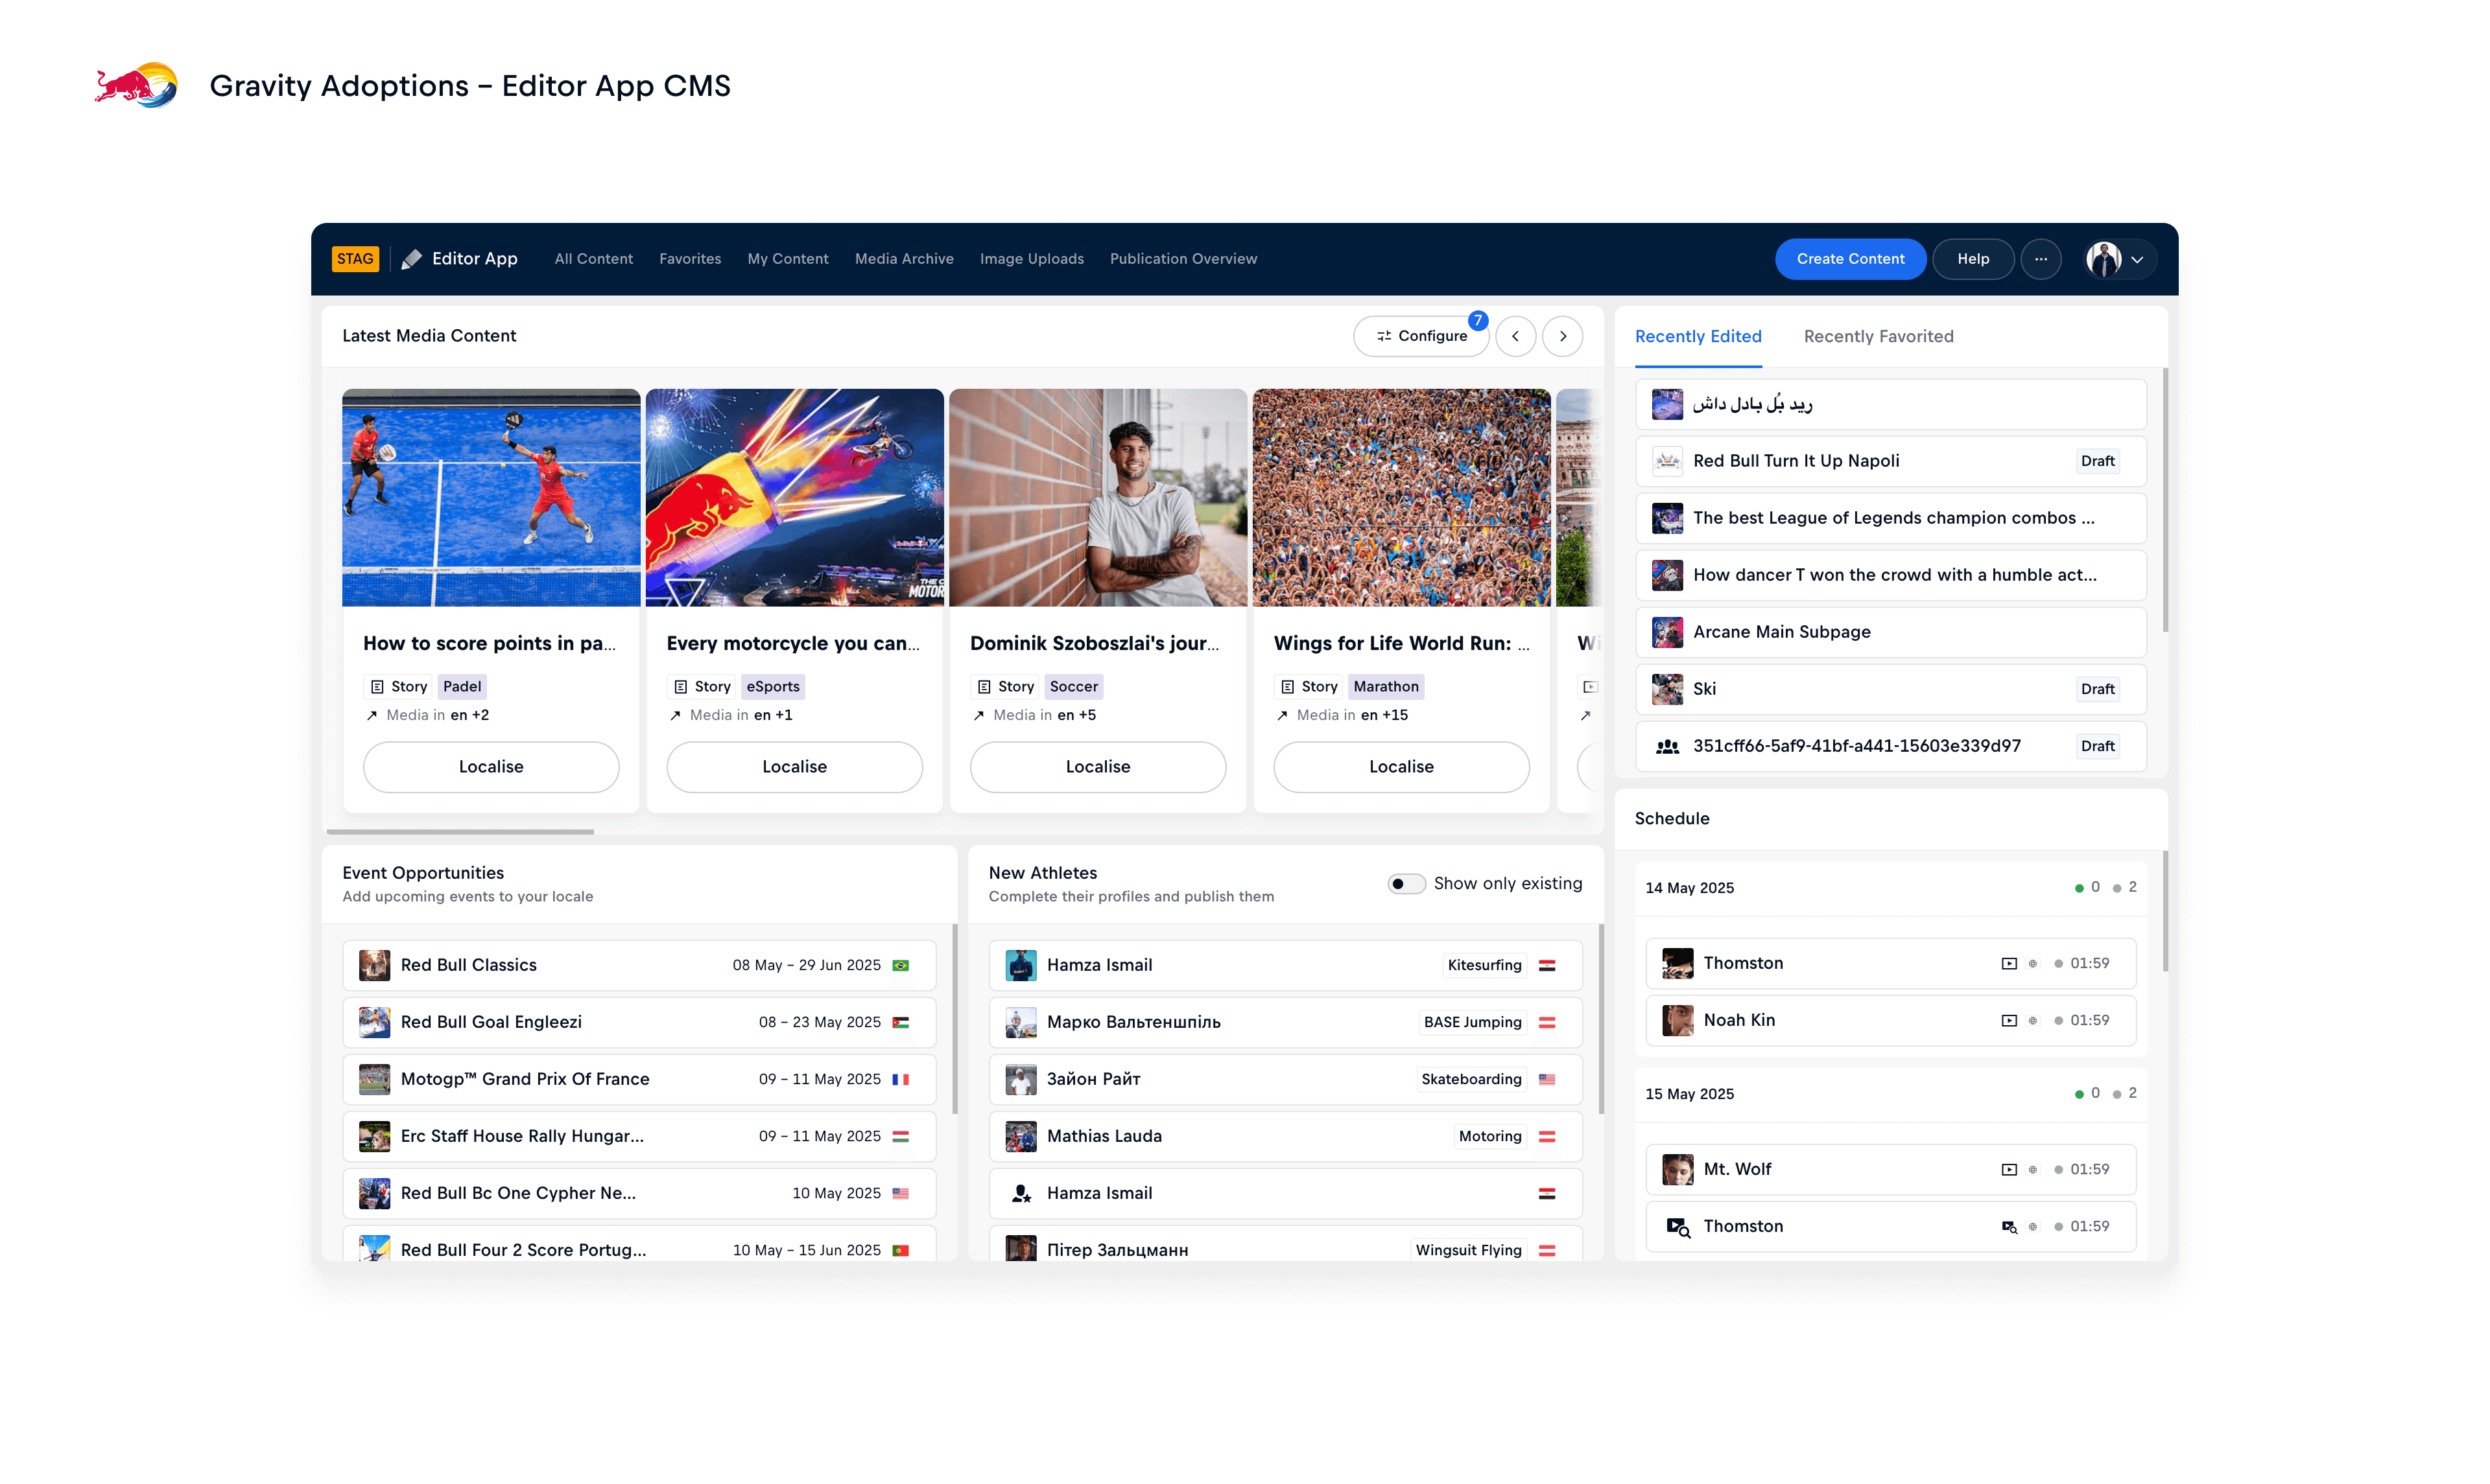Click the video icon in Mt. Wolf row
Viewport: 2490px width, 1484px height.
coord(2009,1169)
